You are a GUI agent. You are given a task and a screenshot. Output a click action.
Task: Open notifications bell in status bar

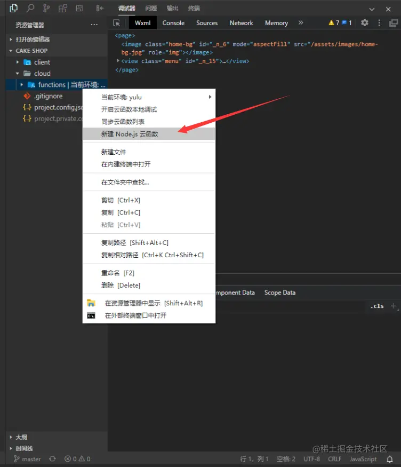point(390,459)
